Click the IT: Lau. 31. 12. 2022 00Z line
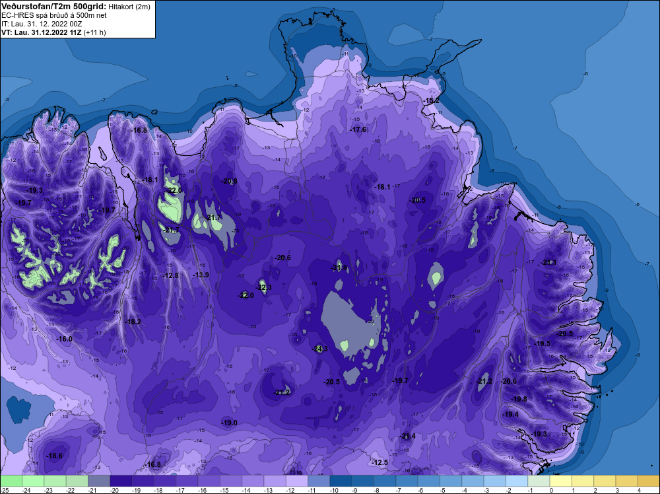The width and height of the screenshot is (660, 494). tap(42, 24)
